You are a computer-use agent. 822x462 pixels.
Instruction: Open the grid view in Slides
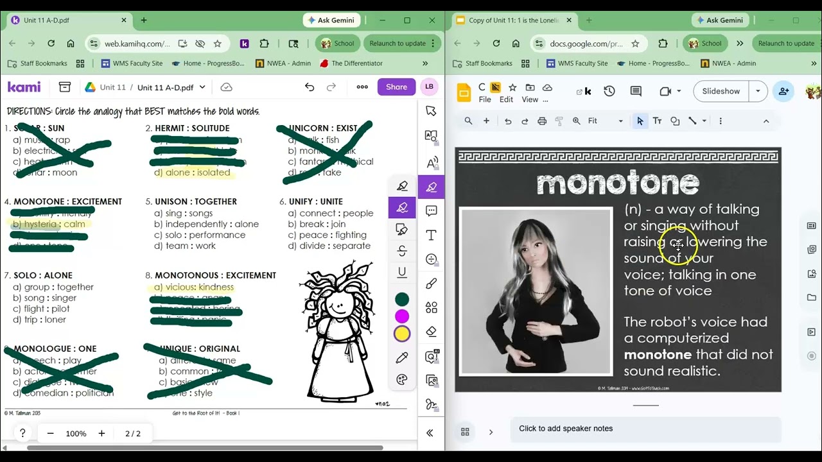pyautogui.click(x=465, y=432)
